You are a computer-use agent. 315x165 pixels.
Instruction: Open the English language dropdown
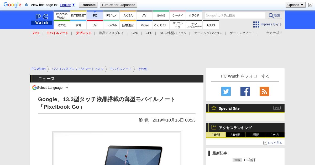coord(67,5)
